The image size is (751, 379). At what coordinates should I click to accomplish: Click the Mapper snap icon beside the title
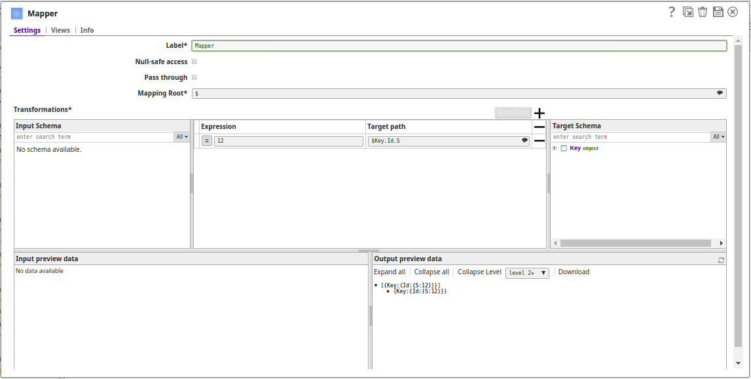tap(17, 13)
